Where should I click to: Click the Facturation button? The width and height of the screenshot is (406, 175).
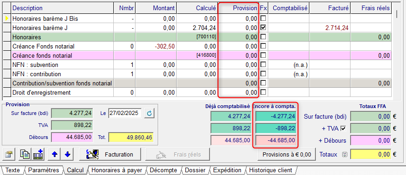pyautogui.click(x=110, y=155)
